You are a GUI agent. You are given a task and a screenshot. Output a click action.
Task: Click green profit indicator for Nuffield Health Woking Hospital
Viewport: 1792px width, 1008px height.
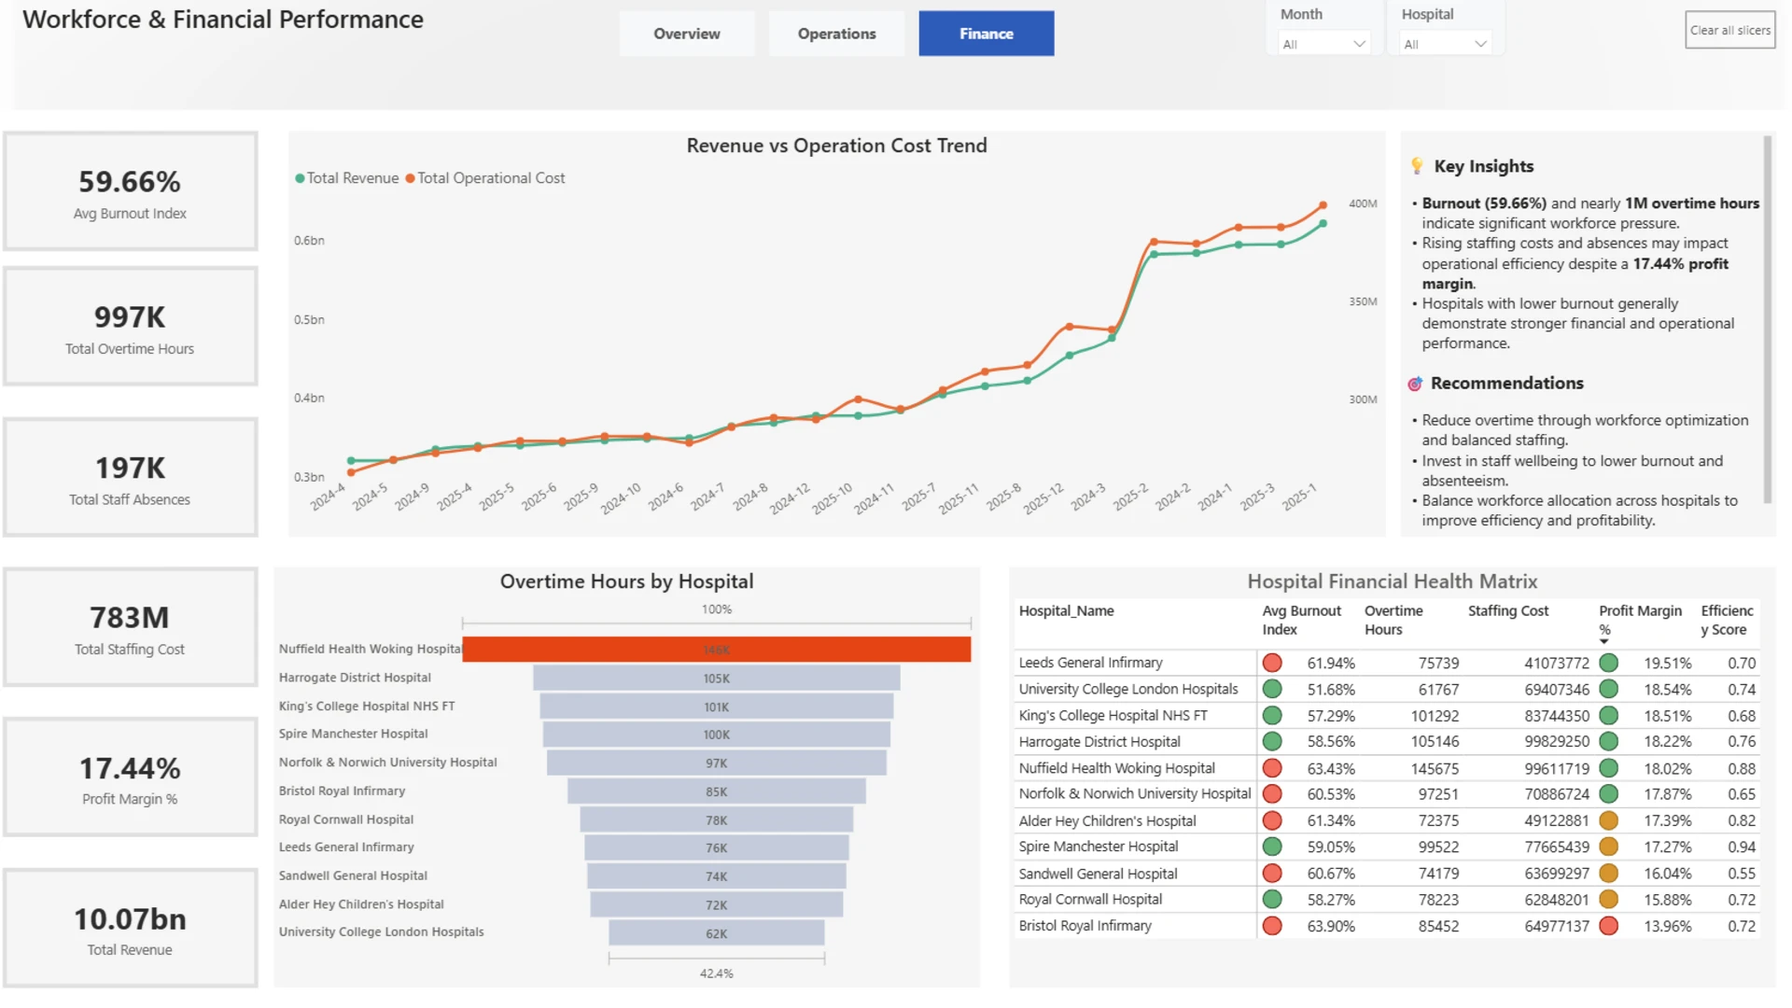coord(1608,769)
